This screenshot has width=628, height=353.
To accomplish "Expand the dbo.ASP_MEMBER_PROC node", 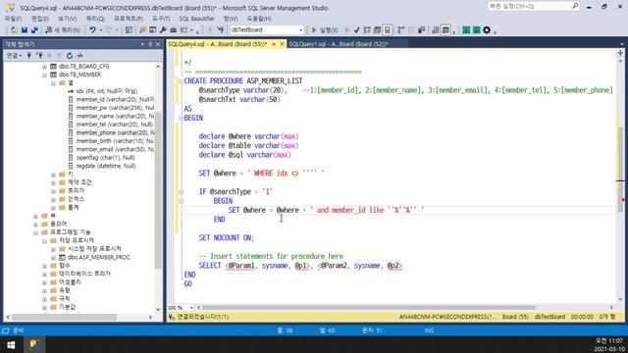I will (53, 257).
